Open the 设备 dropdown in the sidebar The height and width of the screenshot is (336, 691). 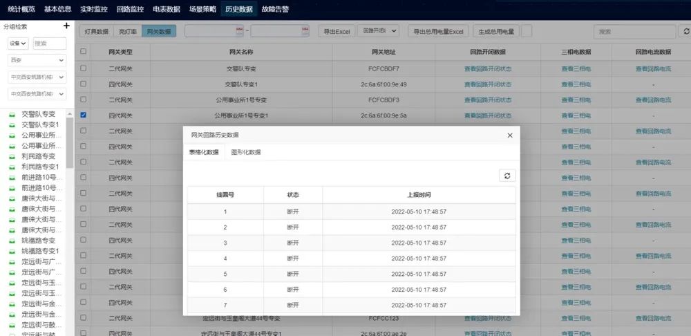coord(18,44)
